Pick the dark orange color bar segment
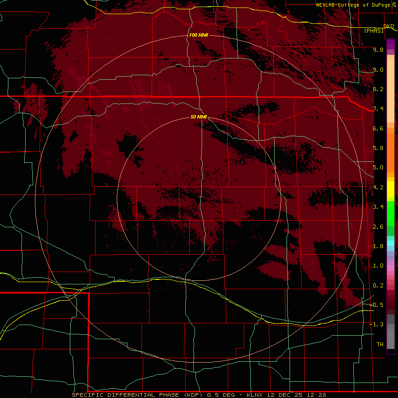Viewport: 398px width, 398px height. pos(390,152)
